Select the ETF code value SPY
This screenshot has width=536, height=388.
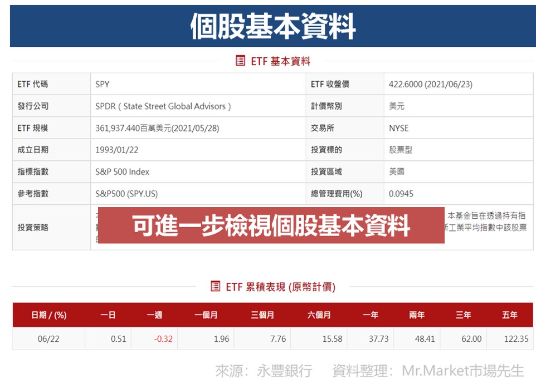[102, 85]
